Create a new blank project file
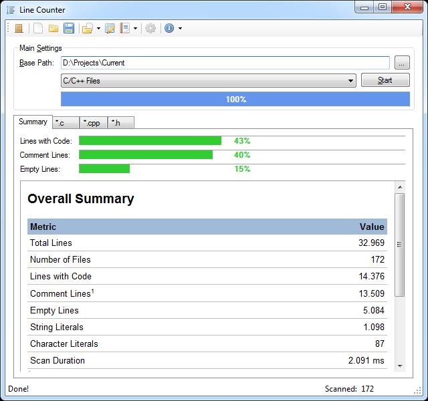Viewport: 428px width, 401px height. 38,28
